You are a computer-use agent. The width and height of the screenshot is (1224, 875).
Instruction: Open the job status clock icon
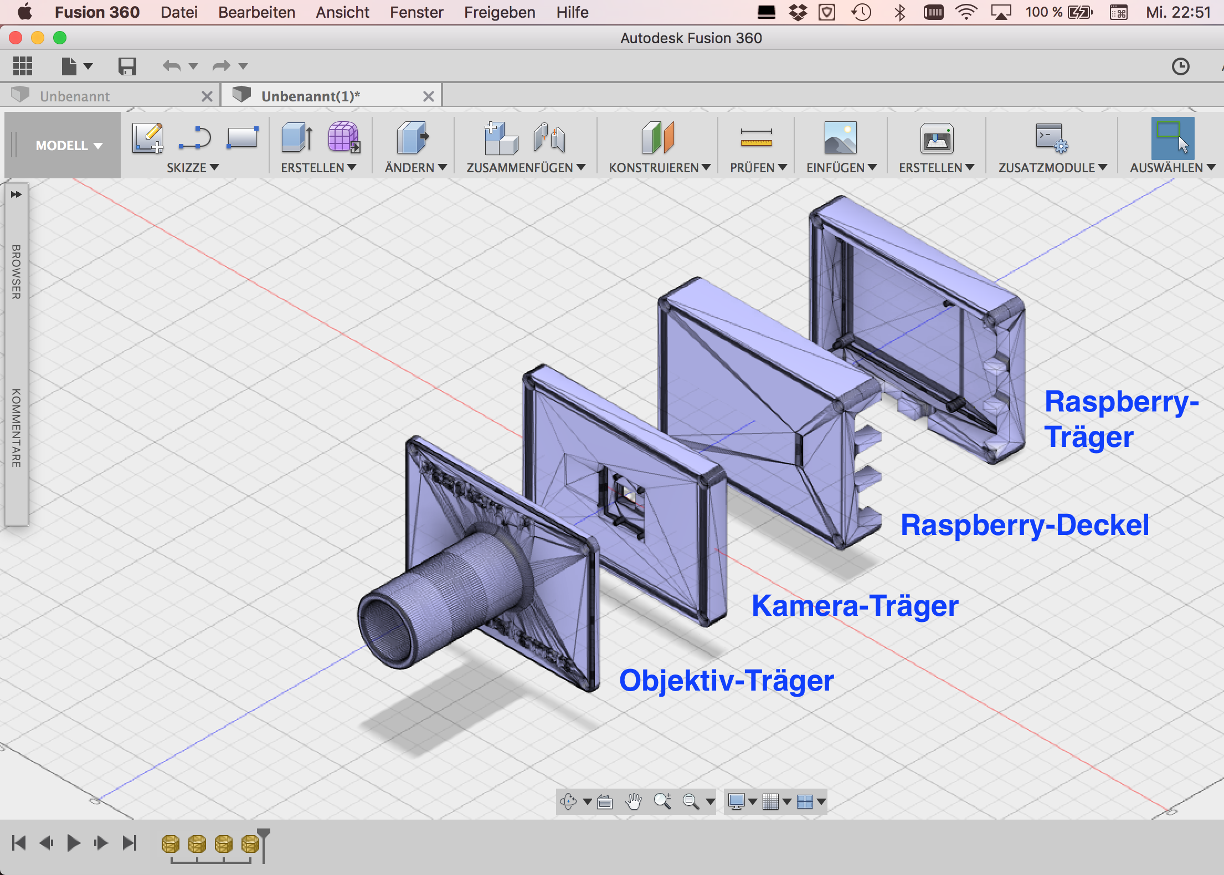tap(1181, 66)
